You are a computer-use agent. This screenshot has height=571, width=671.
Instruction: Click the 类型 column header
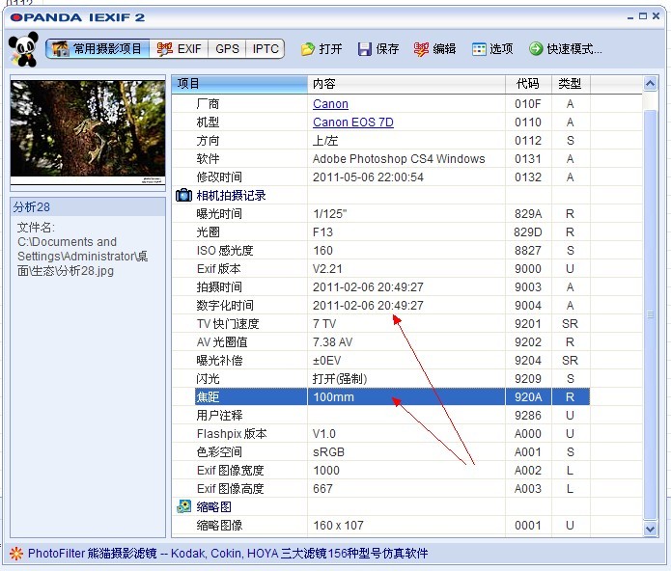tap(571, 84)
